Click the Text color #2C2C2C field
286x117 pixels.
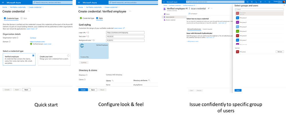(x=125, y=36)
